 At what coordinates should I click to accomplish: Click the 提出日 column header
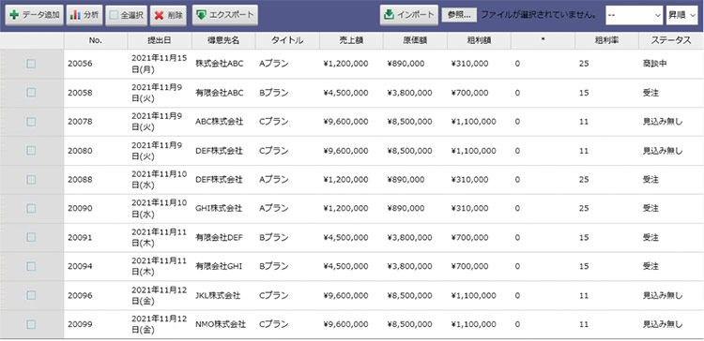160,40
